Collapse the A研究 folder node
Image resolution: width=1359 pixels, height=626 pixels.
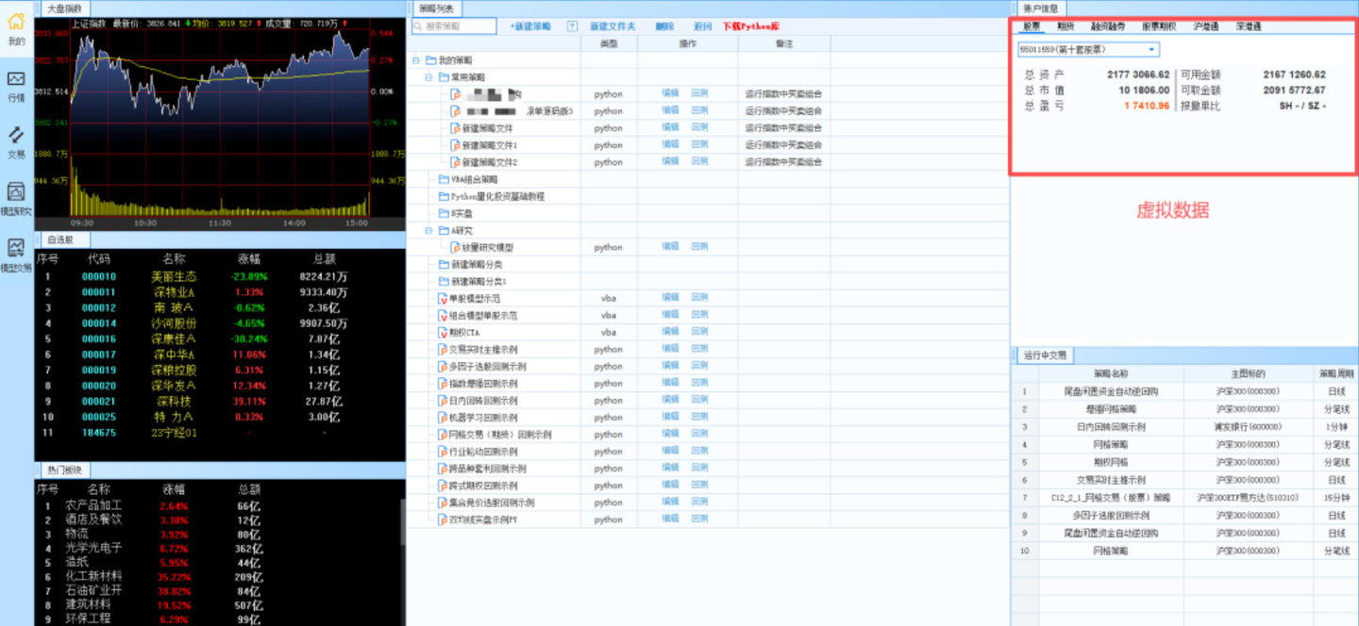(428, 230)
